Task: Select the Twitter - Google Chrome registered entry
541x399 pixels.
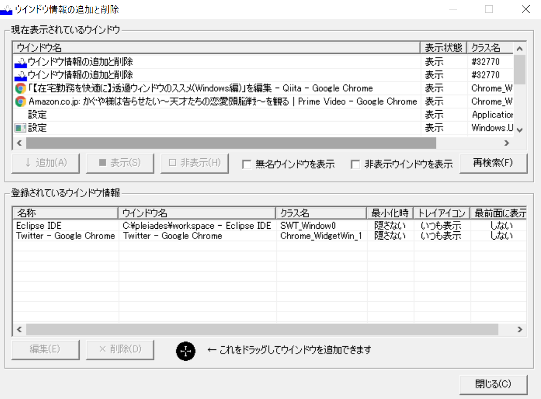Action: 270,236
